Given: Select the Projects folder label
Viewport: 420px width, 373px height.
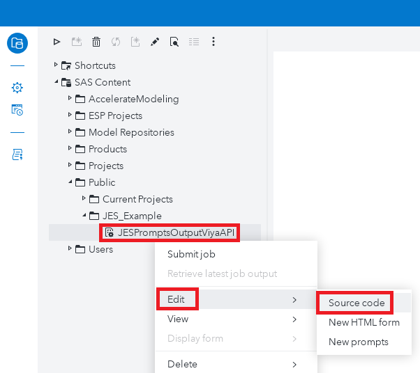Looking at the screenshot, I should pyautogui.click(x=106, y=166).
